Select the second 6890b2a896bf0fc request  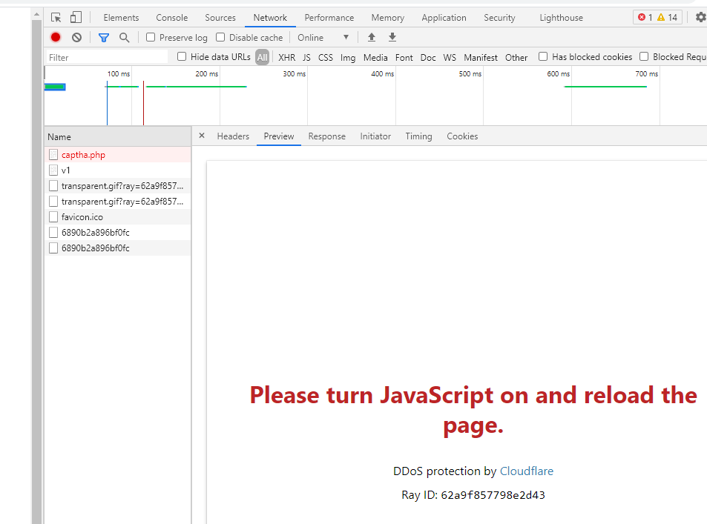118,248
